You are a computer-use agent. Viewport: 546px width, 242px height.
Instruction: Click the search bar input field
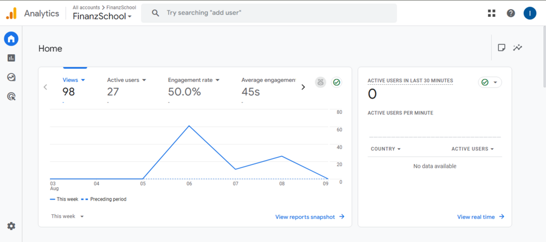272,13
